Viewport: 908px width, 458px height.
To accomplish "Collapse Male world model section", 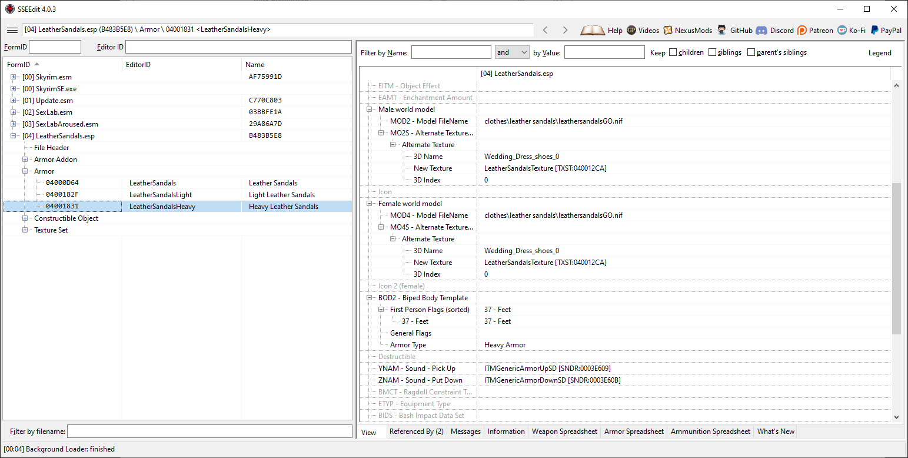I will tap(370, 109).
